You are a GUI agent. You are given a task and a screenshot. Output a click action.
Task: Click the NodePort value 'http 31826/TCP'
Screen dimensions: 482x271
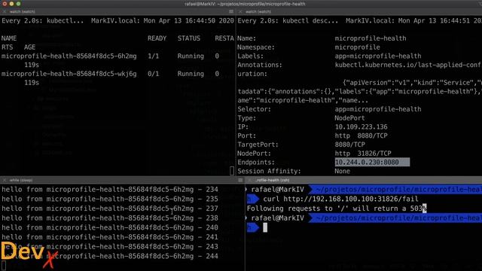coord(363,154)
